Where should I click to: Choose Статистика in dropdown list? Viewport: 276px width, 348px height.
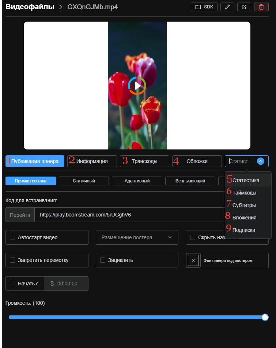pyautogui.click(x=248, y=180)
